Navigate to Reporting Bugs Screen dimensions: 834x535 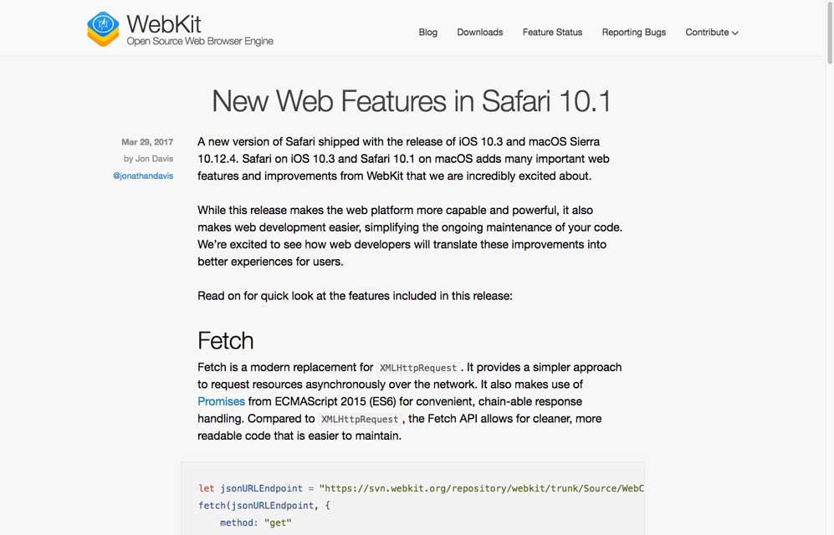pos(633,33)
